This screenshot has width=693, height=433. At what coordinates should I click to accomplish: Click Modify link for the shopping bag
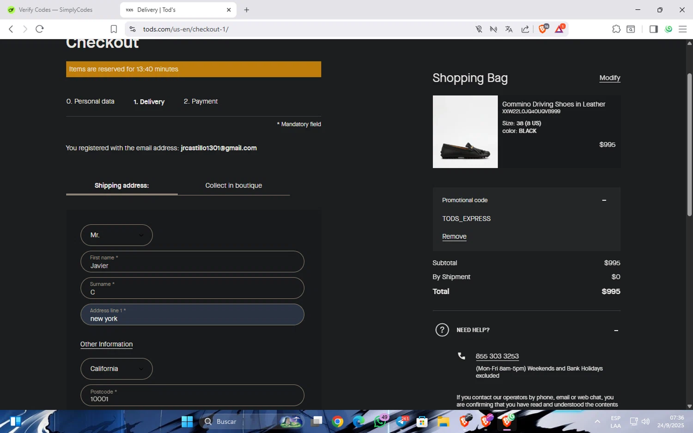[x=609, y=78]
